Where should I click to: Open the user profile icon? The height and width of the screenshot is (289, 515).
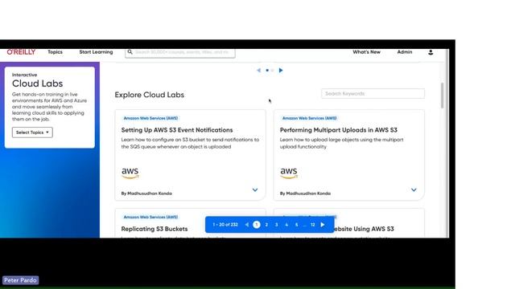[x=431, y=52]
